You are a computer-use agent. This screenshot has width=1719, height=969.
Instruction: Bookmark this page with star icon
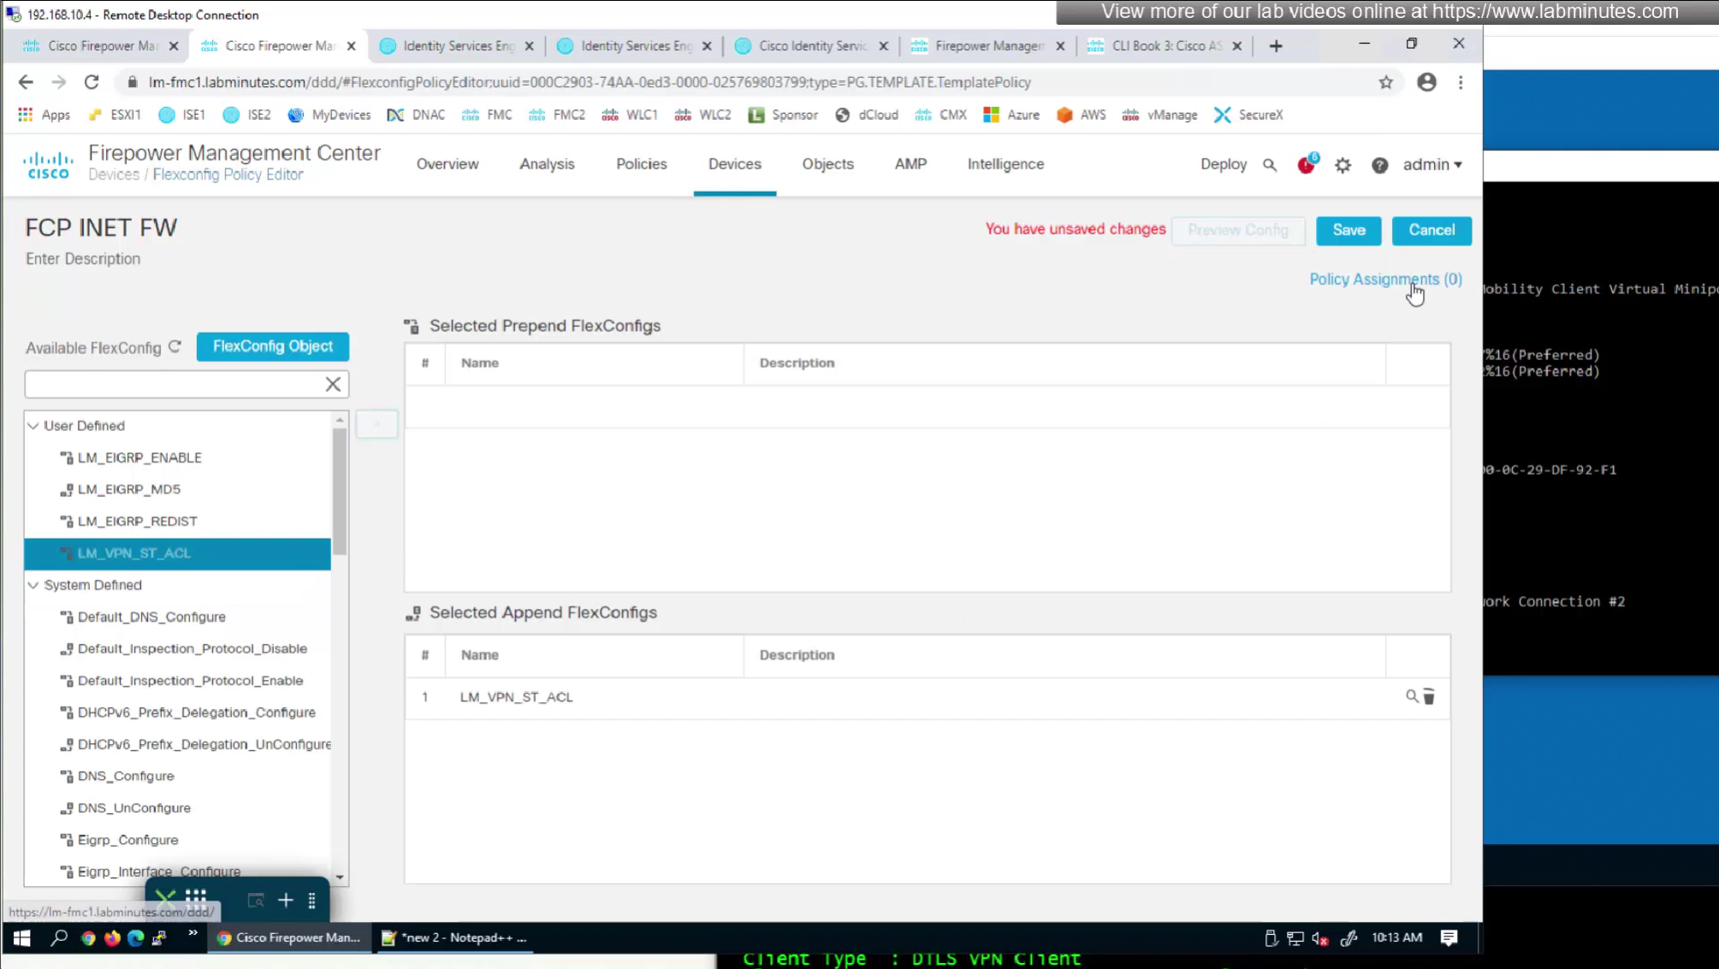[1385, 82]
